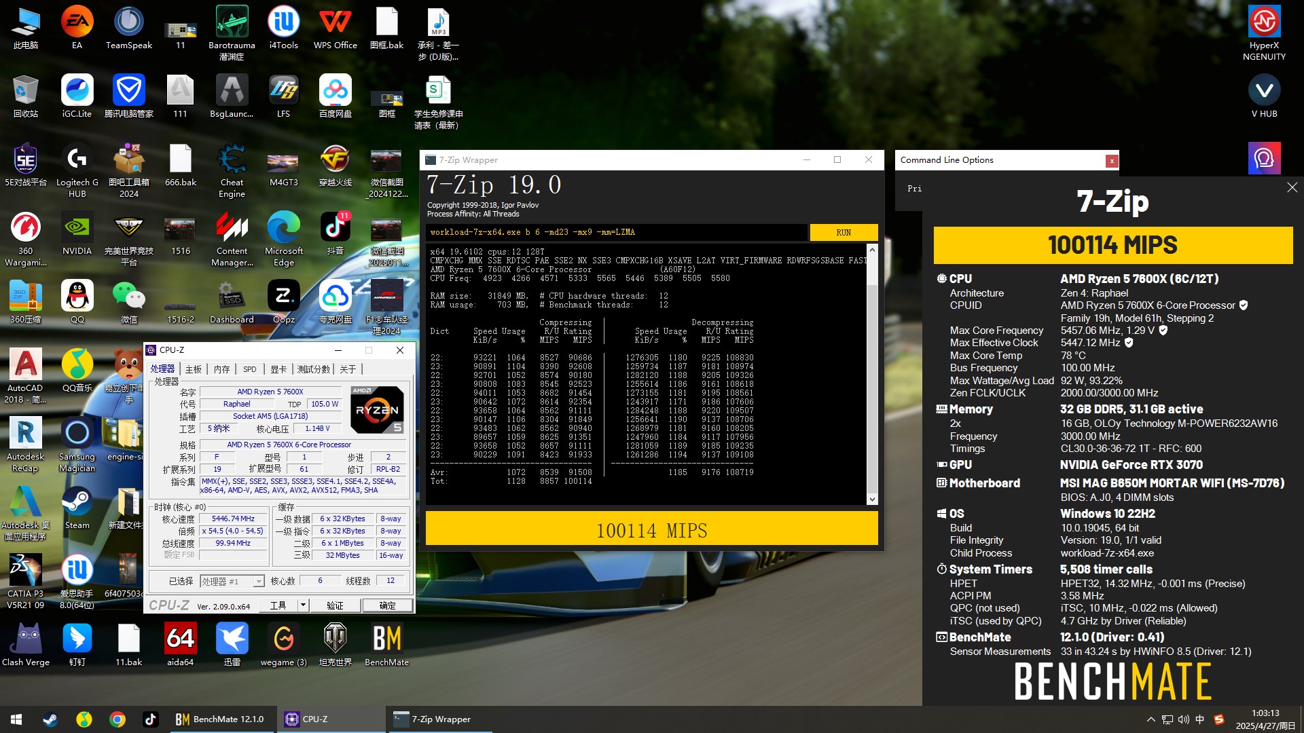
Task: Click the 工具 button in CPU-Z
Action: point(278,605)
